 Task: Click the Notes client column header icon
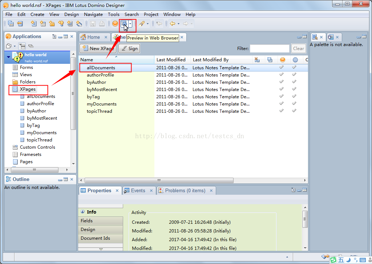[x=283, y=60]
